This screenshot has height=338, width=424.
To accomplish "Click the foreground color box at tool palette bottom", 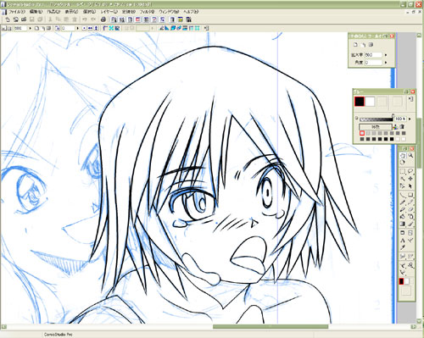I will coord(401,281).
